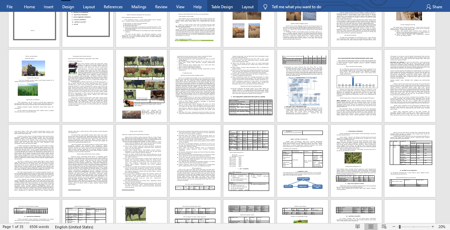Open the File tab

10,7
